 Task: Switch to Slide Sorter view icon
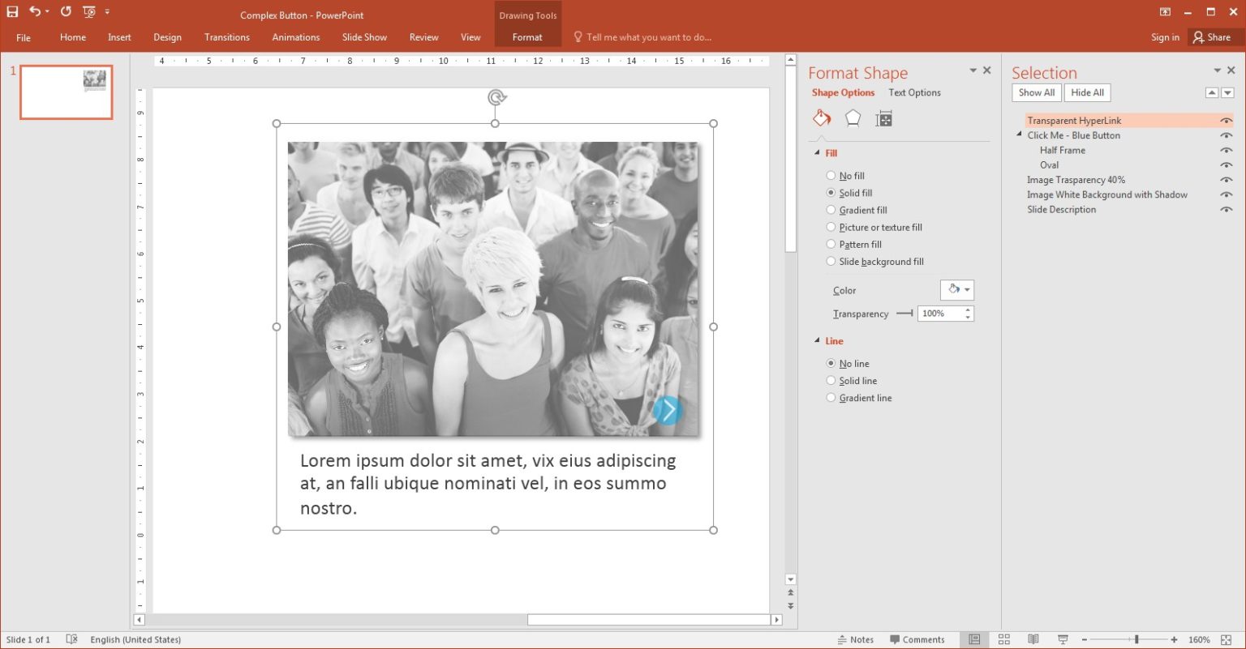pyautogui.click(x=1003, y=639)
